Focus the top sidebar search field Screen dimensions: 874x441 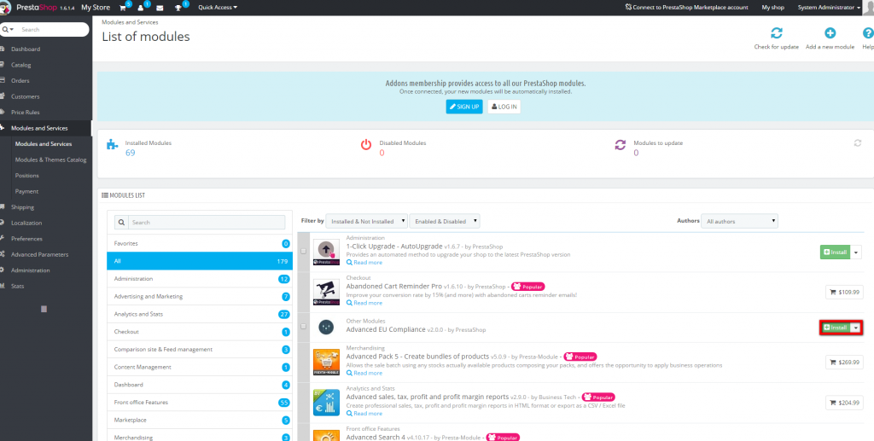[x=53, y=30]
